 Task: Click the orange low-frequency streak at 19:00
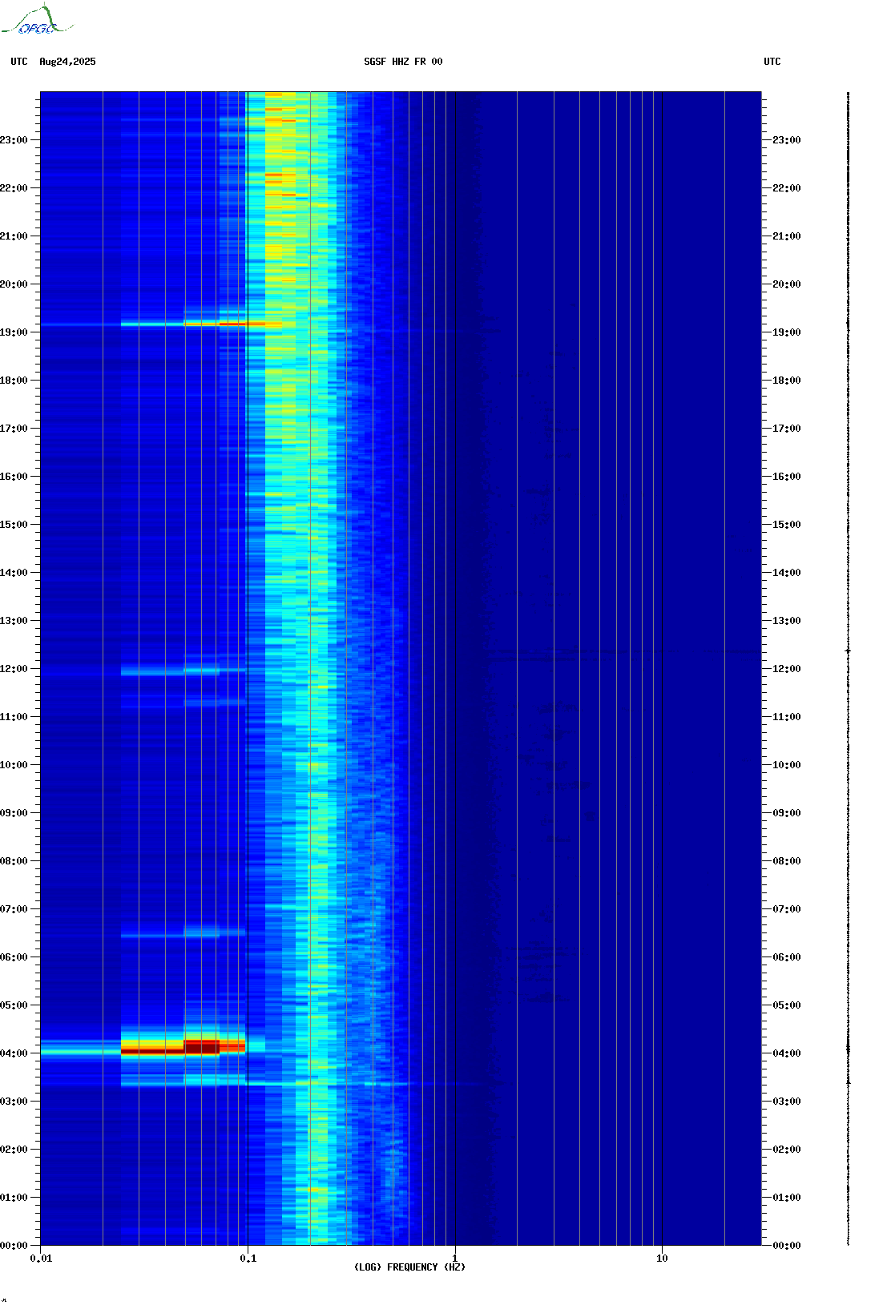pos(202,324)
